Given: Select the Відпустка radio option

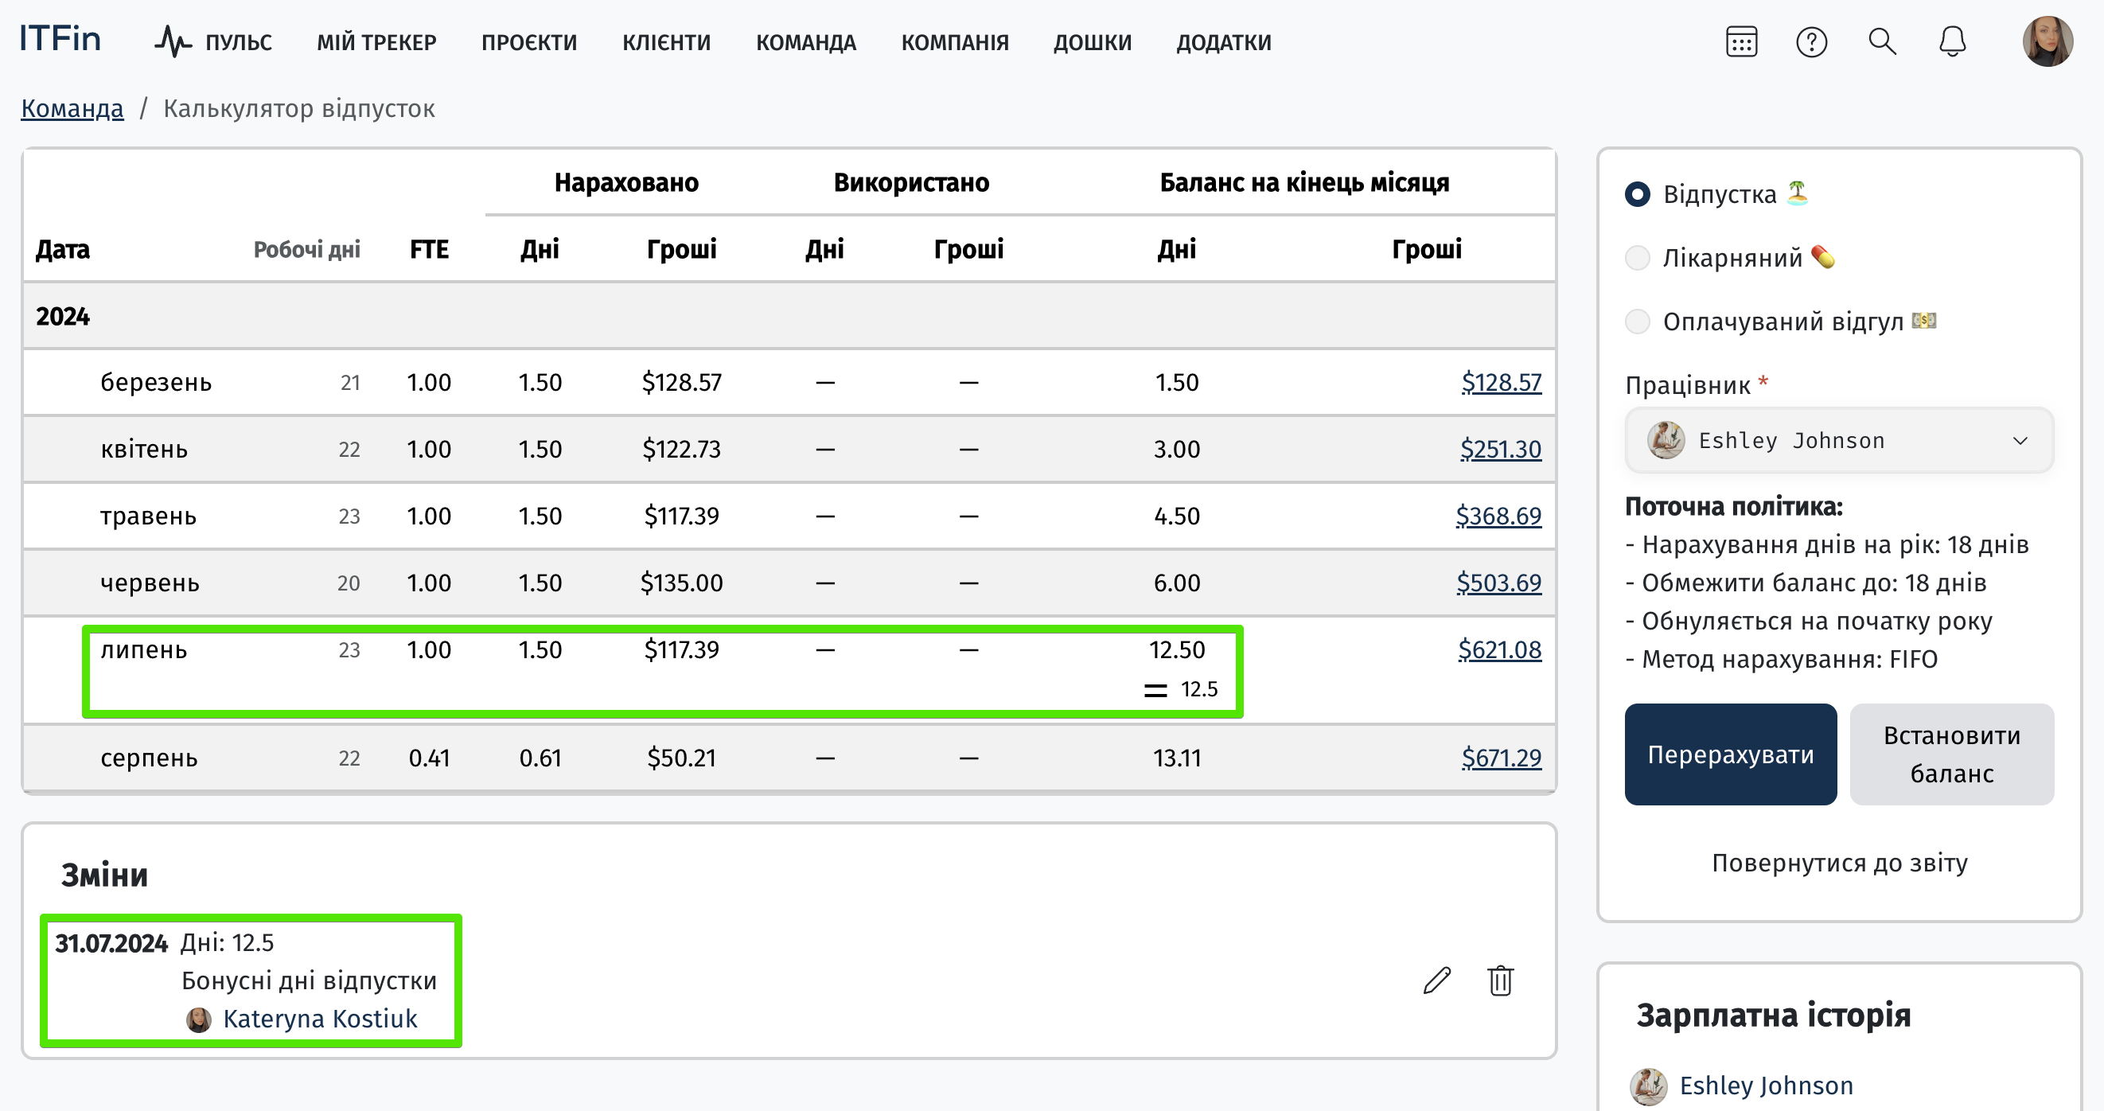Looking at the screenshot, I should 1638,194.
